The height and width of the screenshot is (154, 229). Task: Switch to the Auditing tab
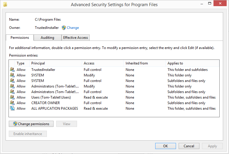(47, 38)
